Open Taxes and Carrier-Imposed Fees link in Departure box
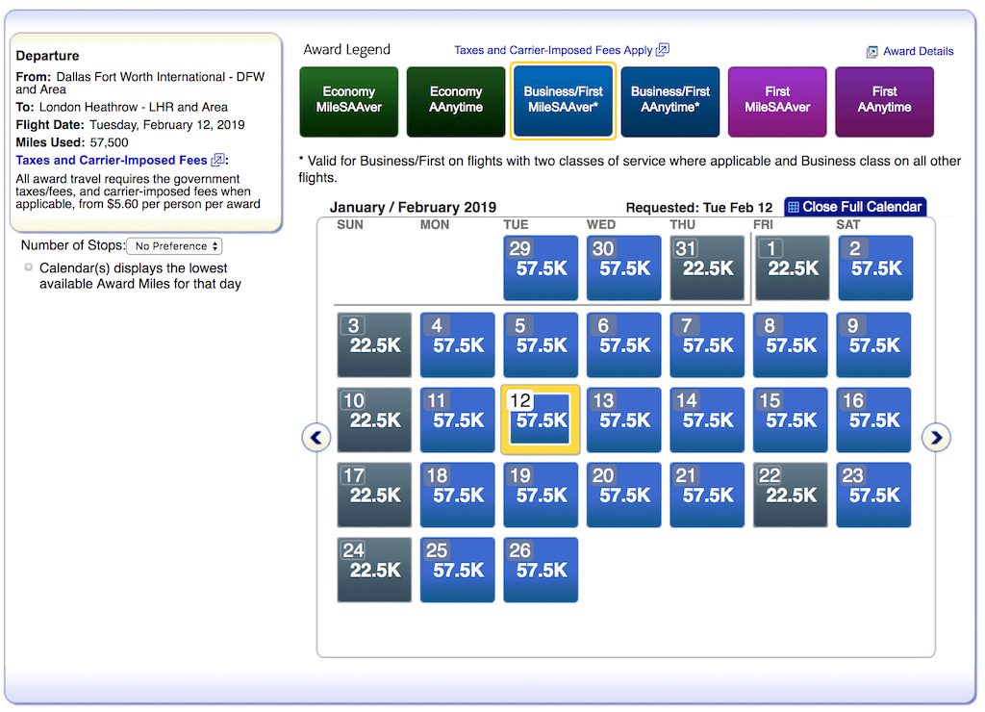The height and width of the screenshot is (712, 985). [x=112, y=161]
